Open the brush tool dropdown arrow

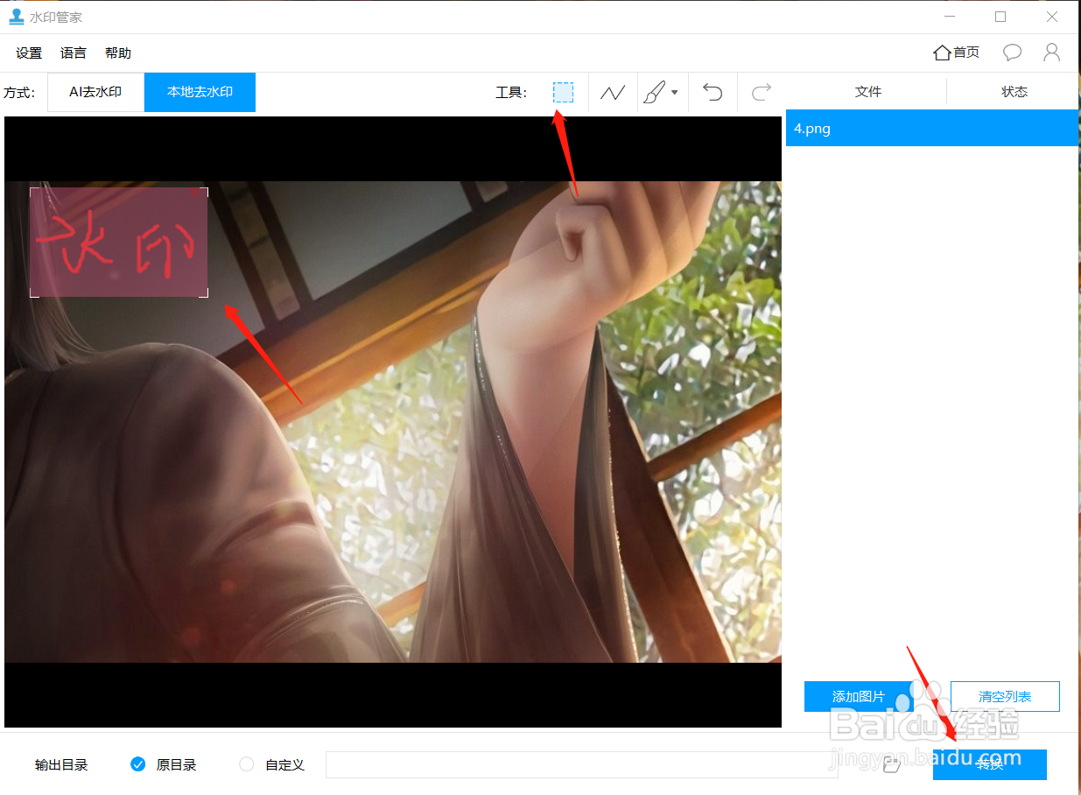[x=675, y=92]
